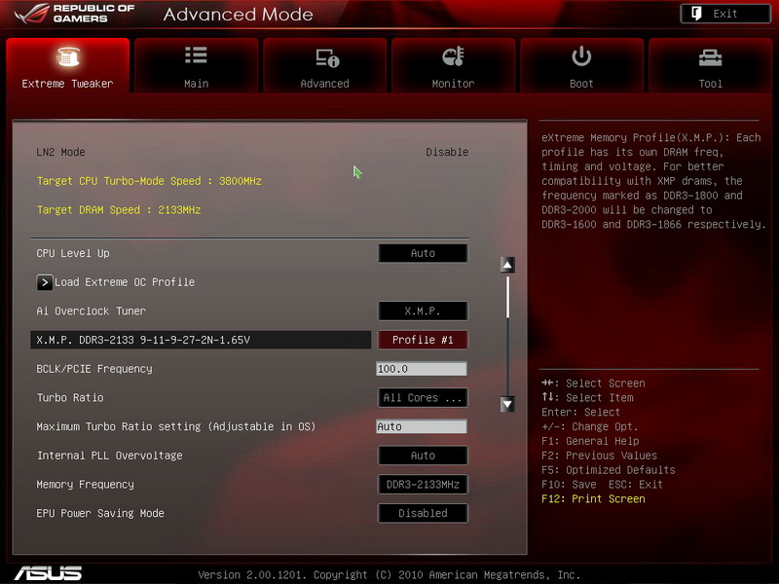
Task: Select the Turbo Ratio label
Action: [x=70, y=398]
